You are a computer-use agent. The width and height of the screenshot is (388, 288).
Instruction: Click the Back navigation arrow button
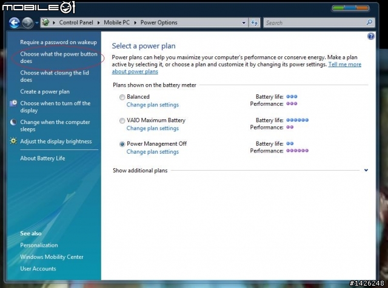(15, 23)
